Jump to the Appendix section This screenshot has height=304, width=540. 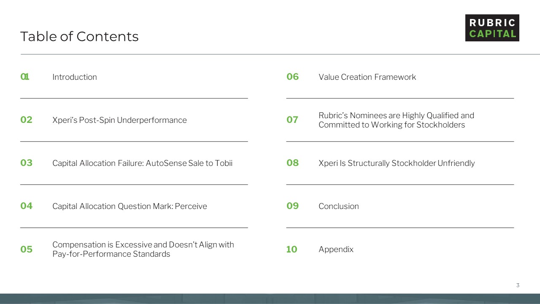click(x=336, y=250)
